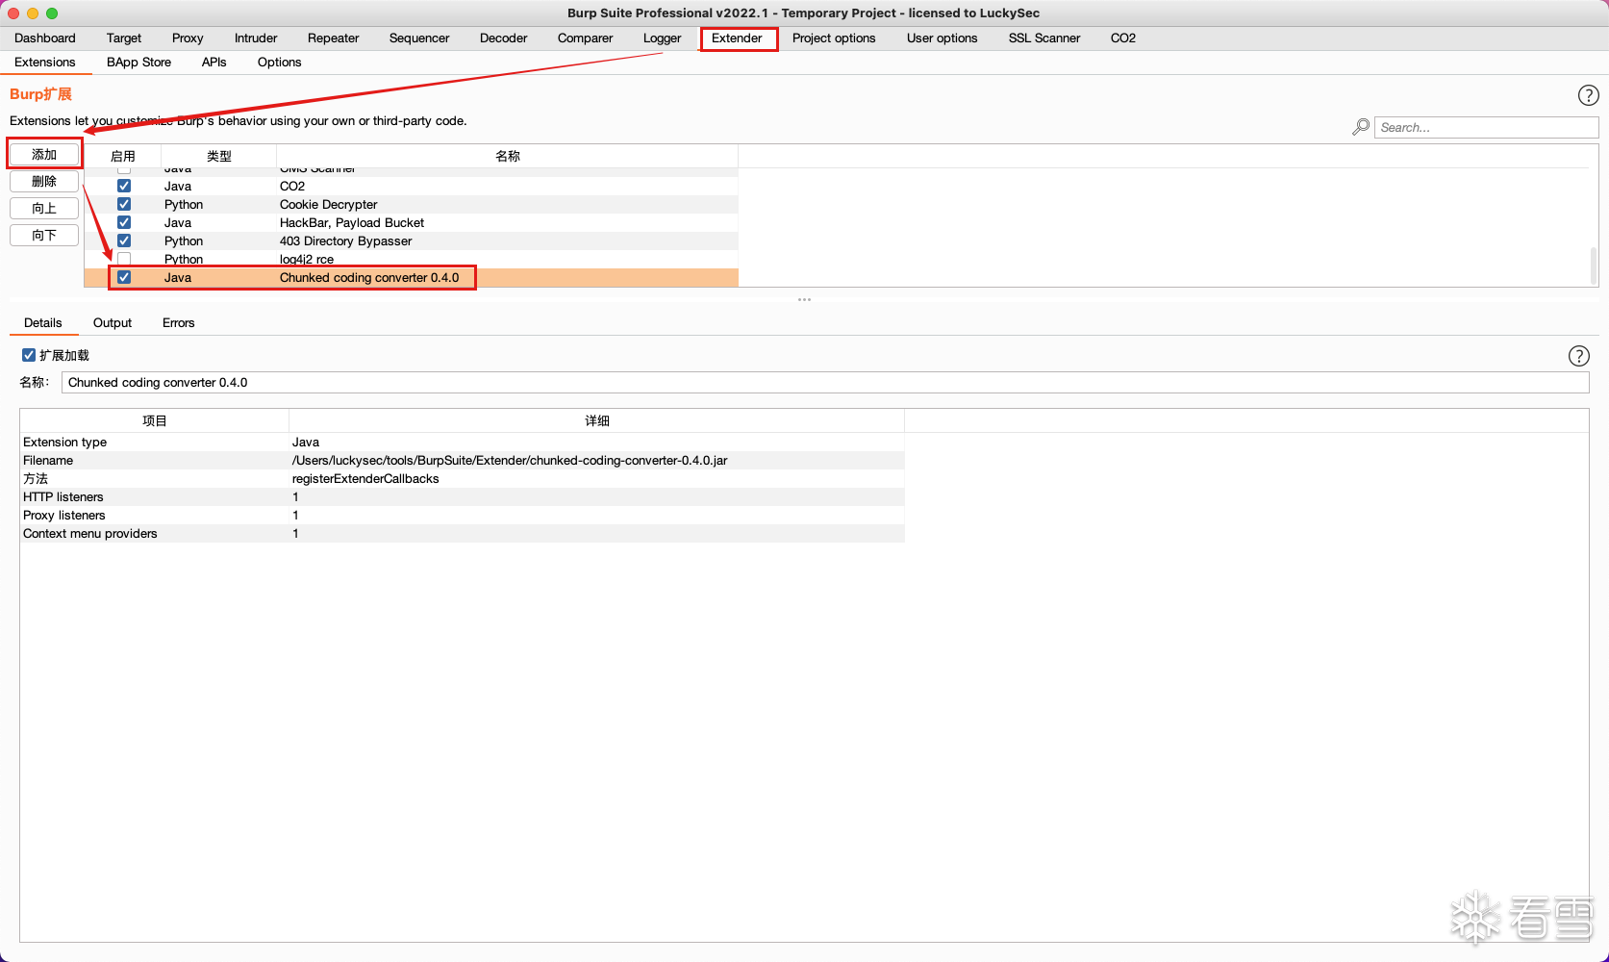Select the Chunked coding converter 0.4.0 row
This screenshot has width=1609, height=962.
point(412,277)
